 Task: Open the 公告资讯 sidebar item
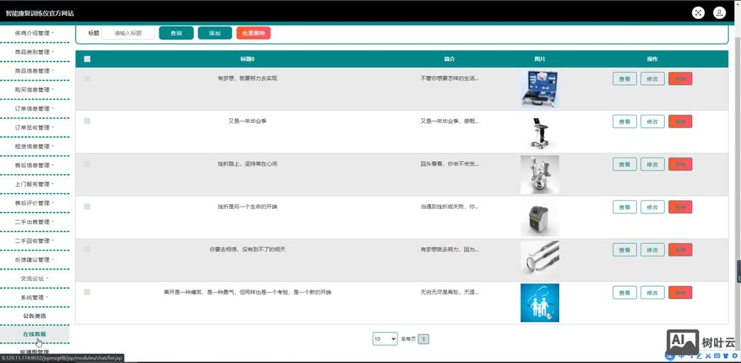pos(34,316)
